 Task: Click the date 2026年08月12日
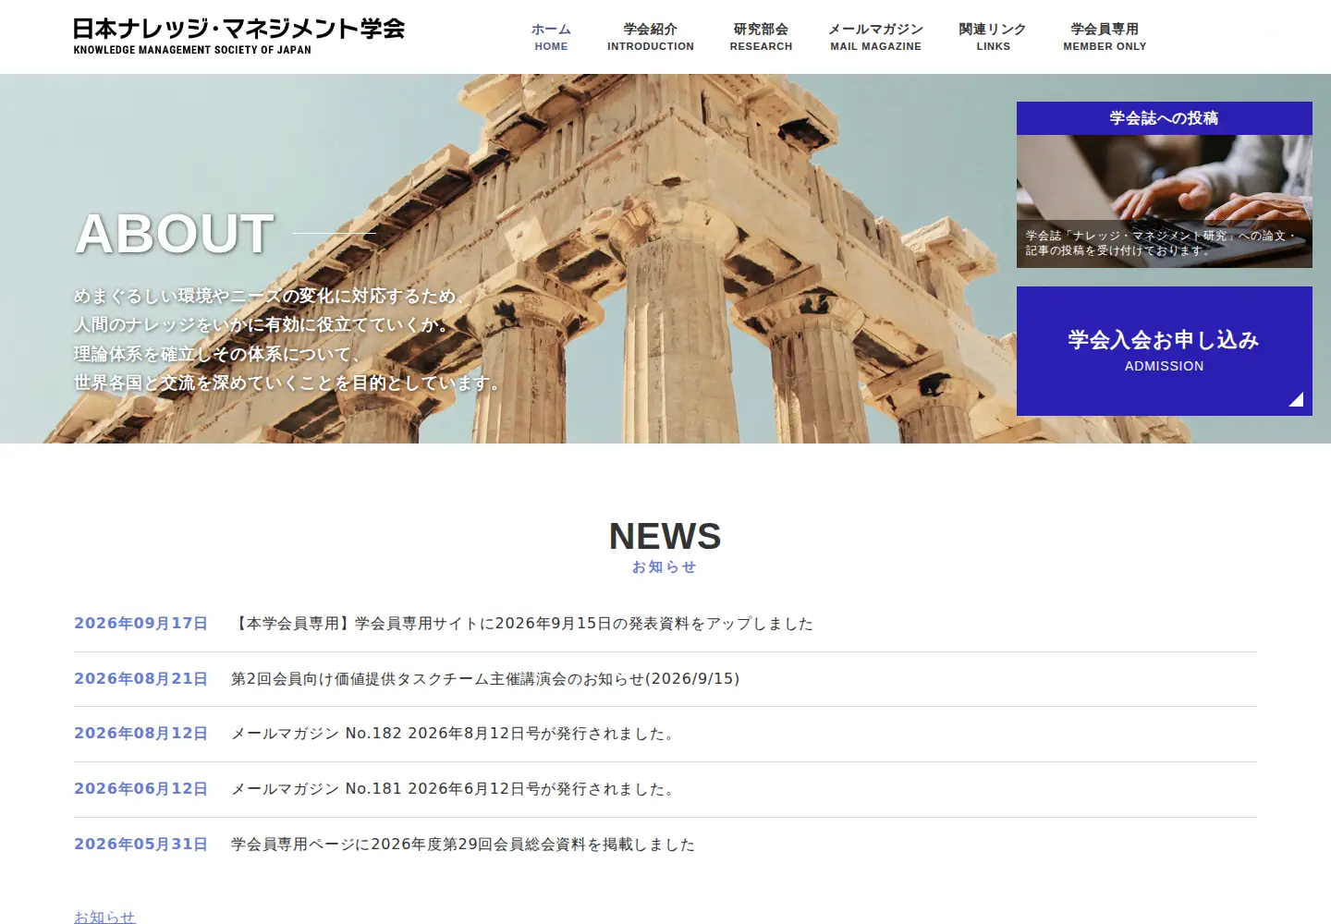pos(141,734)
